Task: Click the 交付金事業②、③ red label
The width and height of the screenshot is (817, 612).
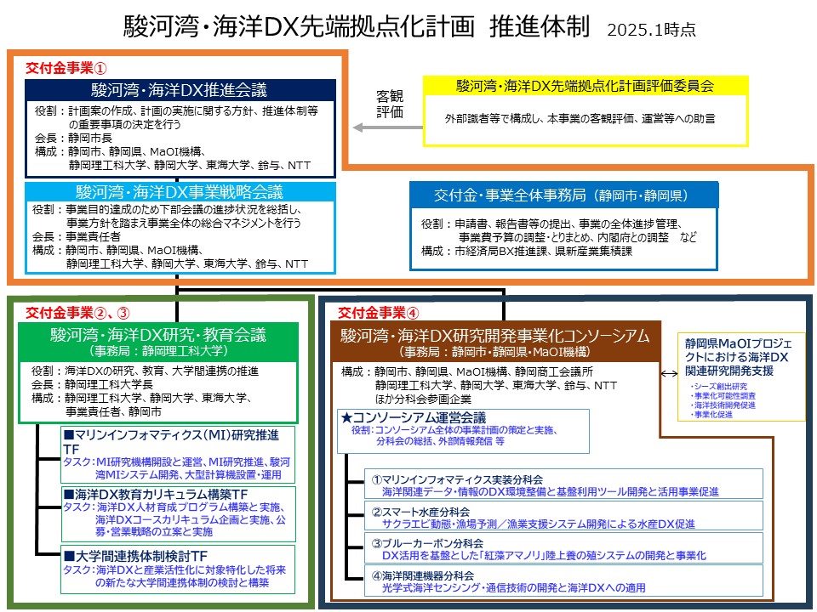Action: (x=77, y=313)
